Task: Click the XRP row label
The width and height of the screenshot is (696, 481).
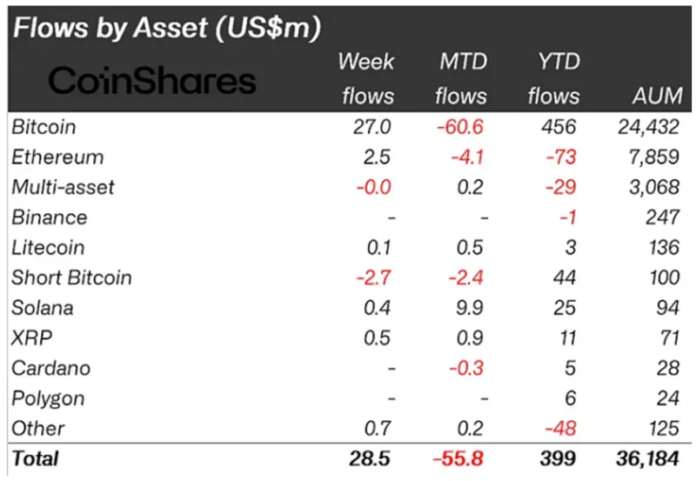Action: (30, 337)
